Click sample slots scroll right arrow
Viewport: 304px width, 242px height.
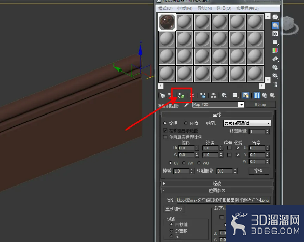tap(261, 86)
